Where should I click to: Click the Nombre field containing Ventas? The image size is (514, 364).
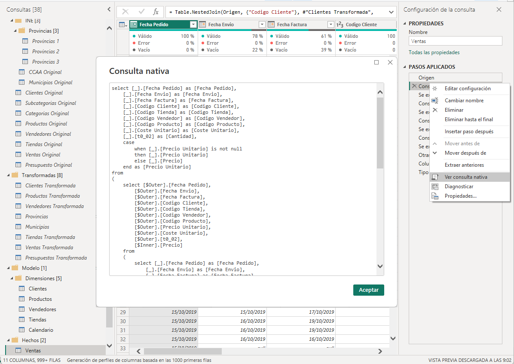455,41
